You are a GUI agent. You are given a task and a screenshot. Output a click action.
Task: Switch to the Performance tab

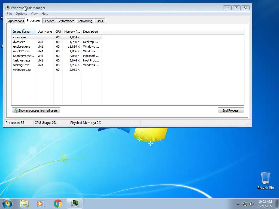coord(66,21)
